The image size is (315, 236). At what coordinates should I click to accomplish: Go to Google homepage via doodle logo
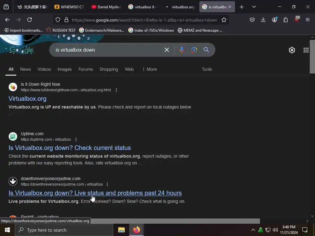coord(22,50)
